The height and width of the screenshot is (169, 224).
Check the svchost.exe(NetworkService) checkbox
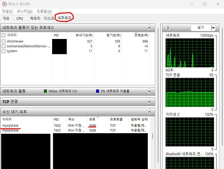click(x=3, y=46)
